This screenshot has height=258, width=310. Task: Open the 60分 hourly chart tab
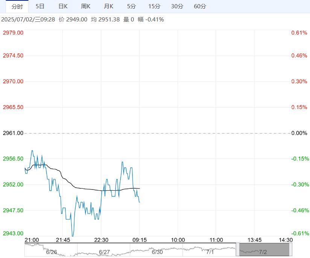point(200,6)
